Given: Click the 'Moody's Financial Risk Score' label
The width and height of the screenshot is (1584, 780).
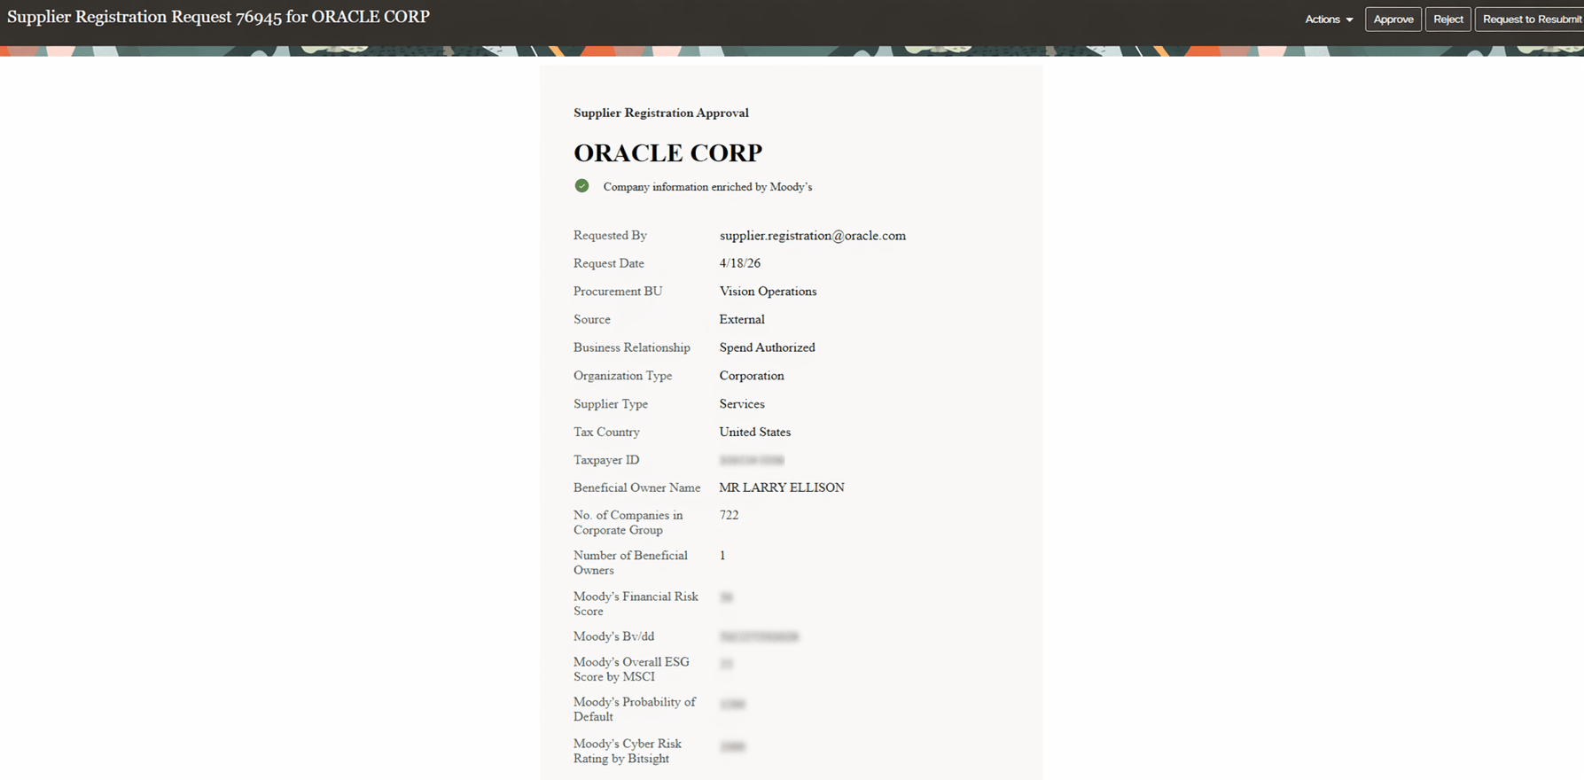Looking at the screenshot, I should tap(636, 604).
